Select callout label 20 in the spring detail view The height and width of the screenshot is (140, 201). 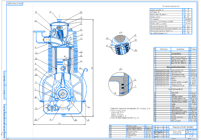136,40
